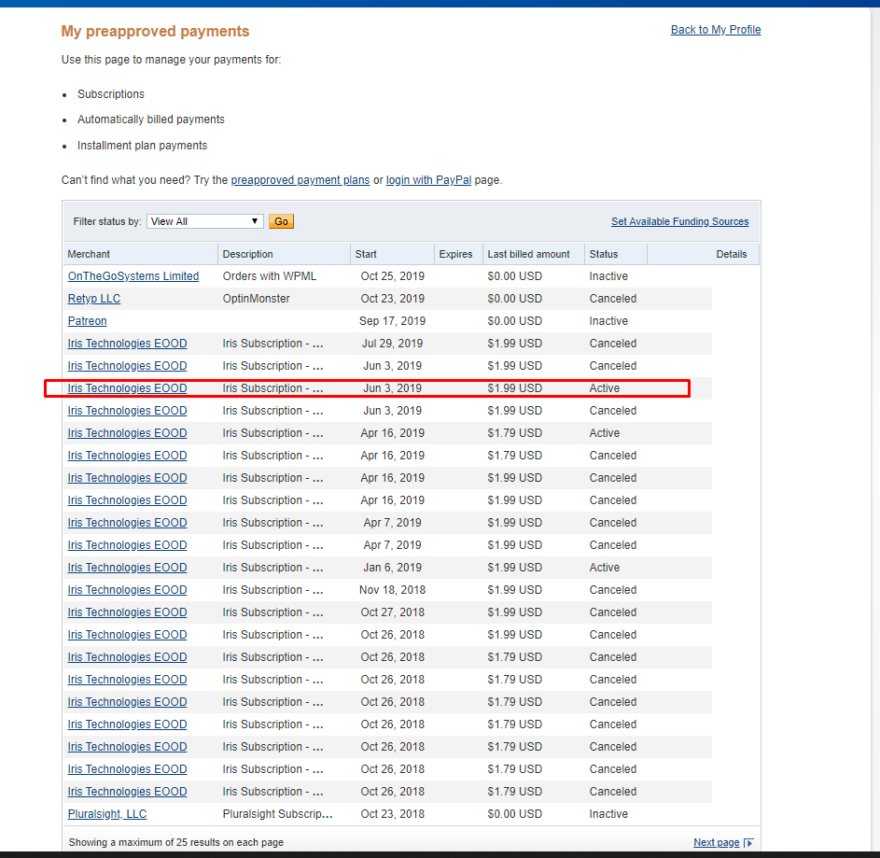Click Inactive status in the Pluralsight row
Image resolution: width=880 pixels, height=858 pixels.
608,814
